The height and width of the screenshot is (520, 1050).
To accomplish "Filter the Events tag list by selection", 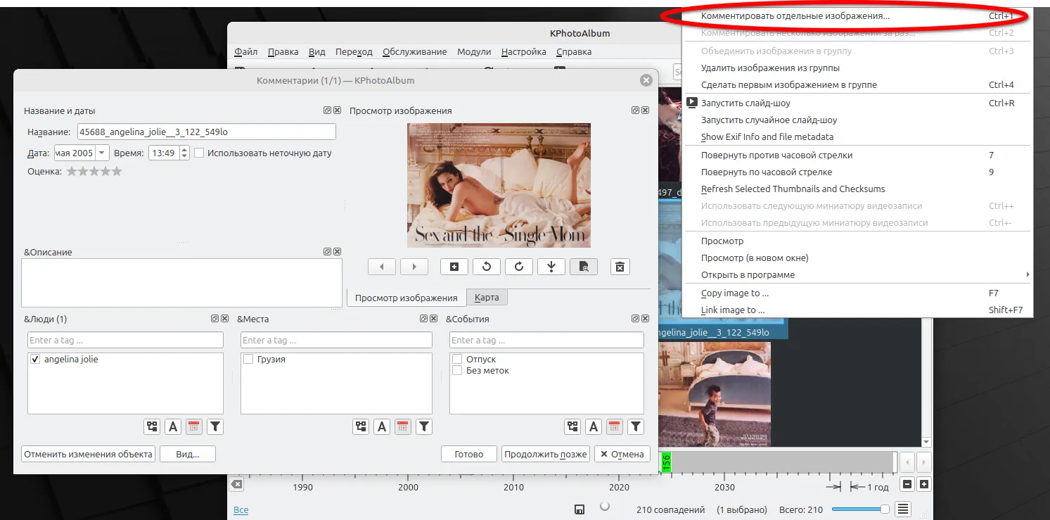I will (x=636, y=426).
